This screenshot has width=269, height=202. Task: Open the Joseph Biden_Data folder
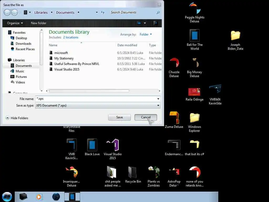[235, 40]
